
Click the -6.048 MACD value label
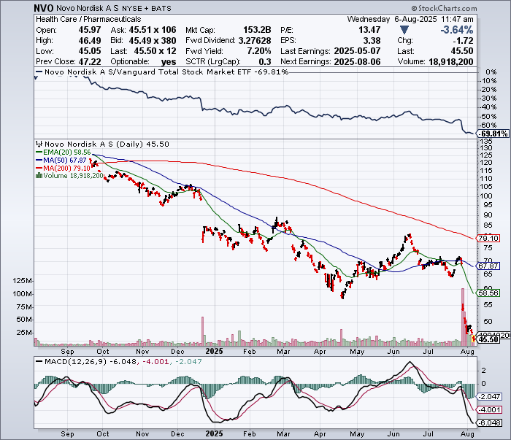tap(488, 422)
